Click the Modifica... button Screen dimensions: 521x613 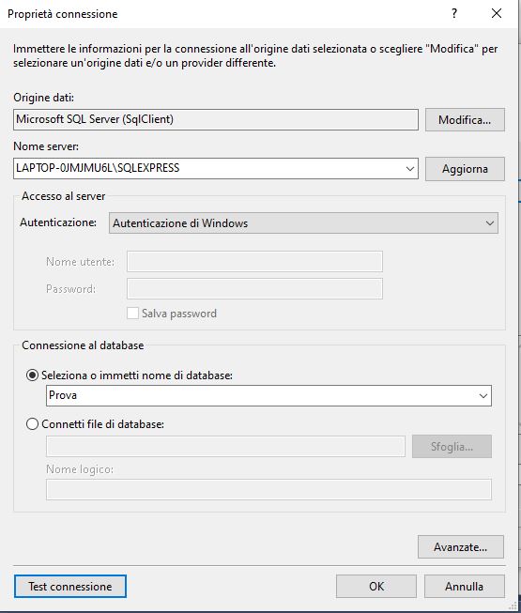coord(465,119)
